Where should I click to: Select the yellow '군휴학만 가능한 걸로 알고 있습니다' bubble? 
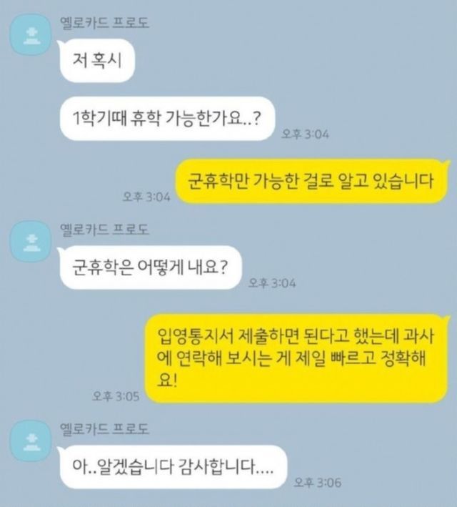[x=312, y=181]
